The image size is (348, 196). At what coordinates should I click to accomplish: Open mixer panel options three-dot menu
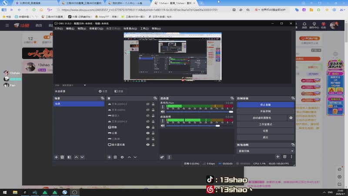pyautogui.click(x=169, y=157)
